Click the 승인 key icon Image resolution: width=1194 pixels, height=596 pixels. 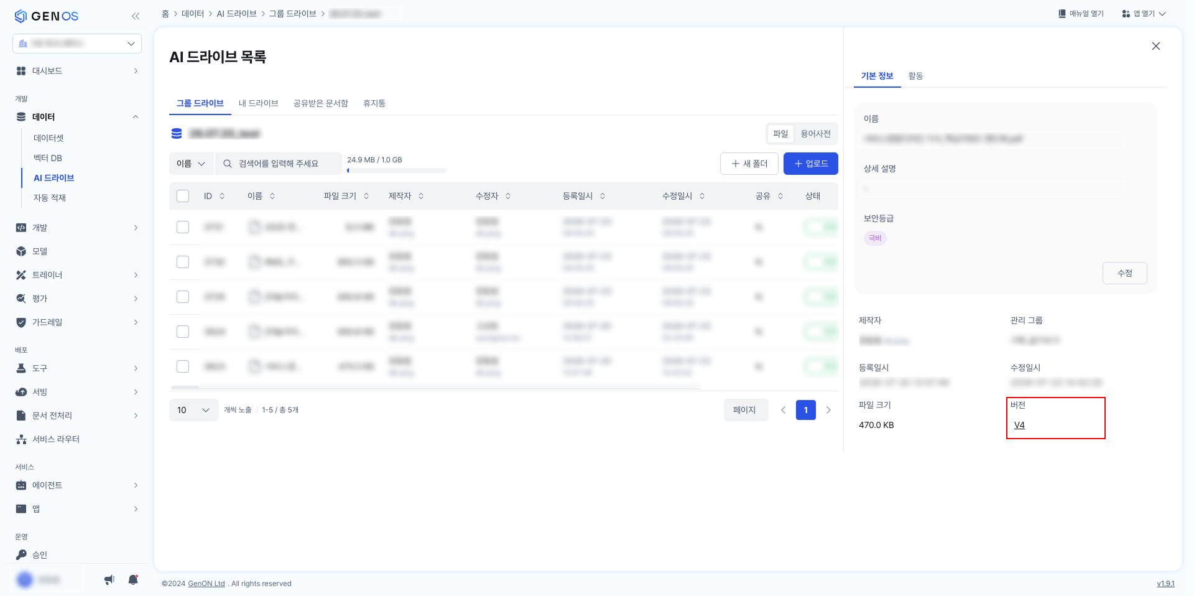[x=21, y=555]
